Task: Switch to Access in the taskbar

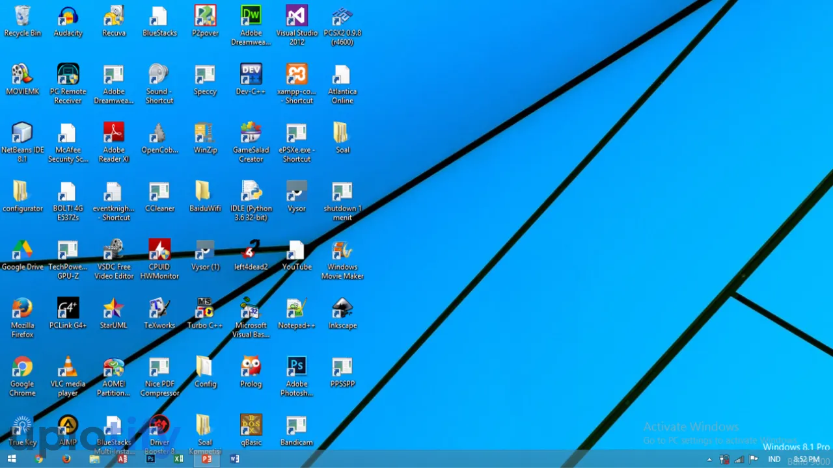Action: coord(122,459)
